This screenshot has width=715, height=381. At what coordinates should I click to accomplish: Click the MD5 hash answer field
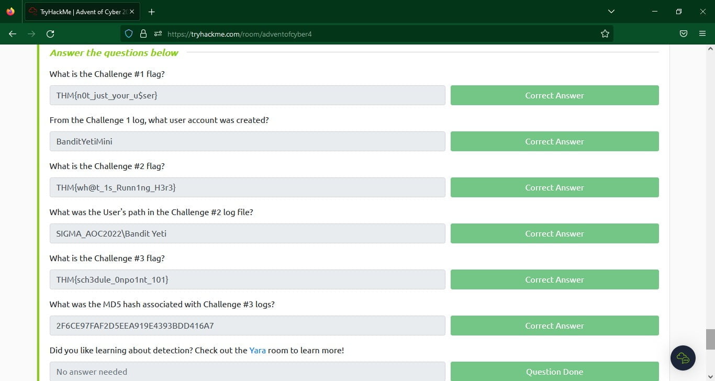(248, 326)
